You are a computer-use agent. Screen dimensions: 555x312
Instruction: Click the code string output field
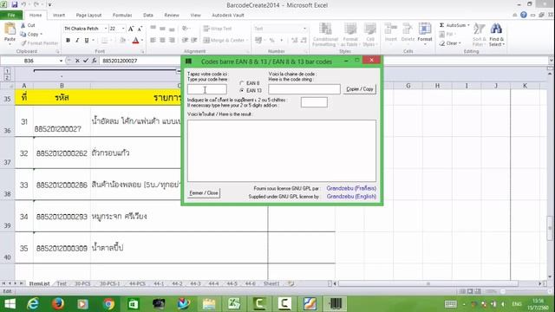tap(304, 89)
